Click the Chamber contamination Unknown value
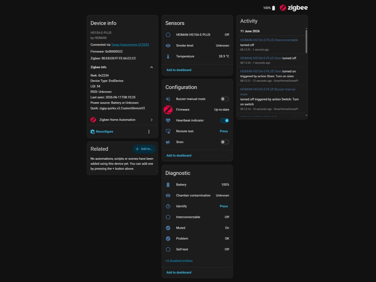 tap(222, 195)
